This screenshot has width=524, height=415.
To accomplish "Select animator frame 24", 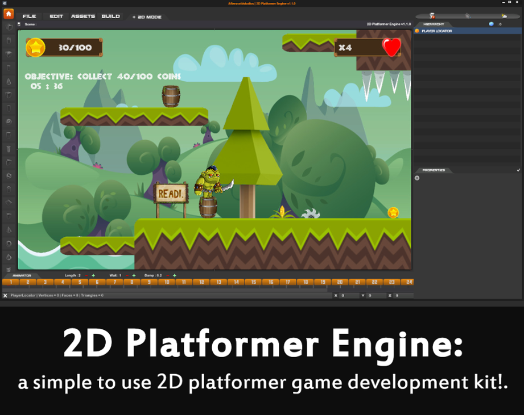I will pos(409,282).
